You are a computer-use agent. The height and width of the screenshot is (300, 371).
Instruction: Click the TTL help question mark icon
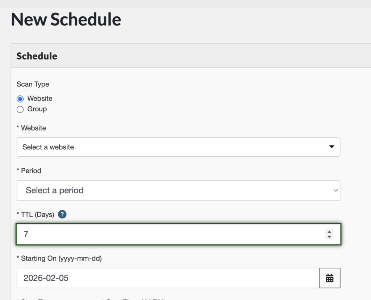(62, 214)
